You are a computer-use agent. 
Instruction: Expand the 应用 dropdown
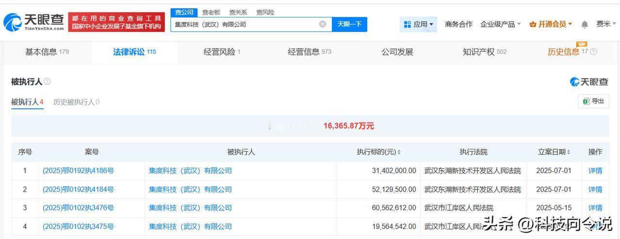tap(418, 24)
